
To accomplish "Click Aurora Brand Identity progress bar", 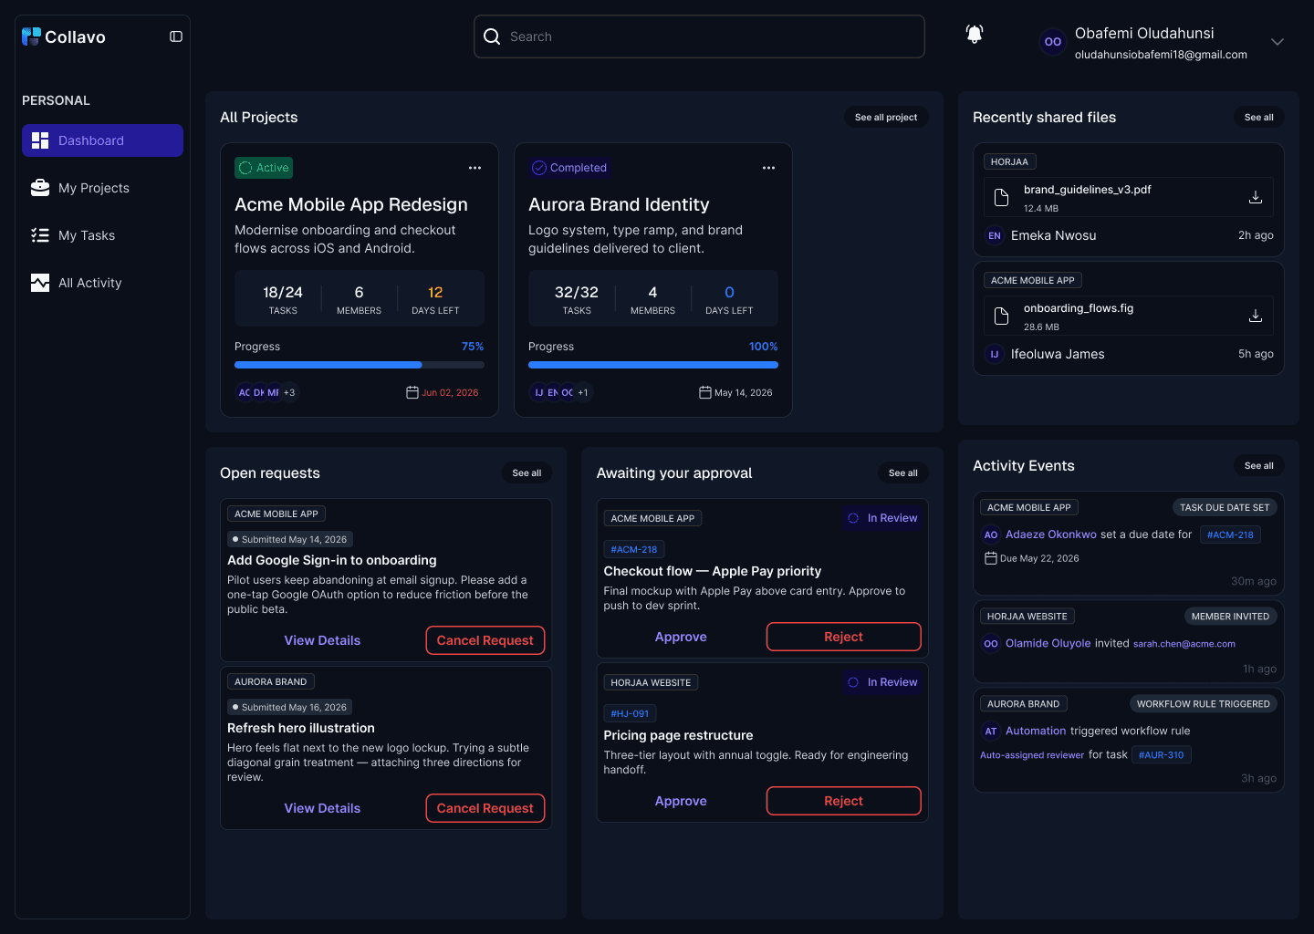I will pyautogui.click(x=653, y=365).
